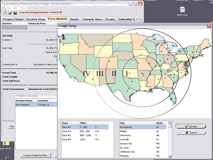Switch to the Sample Spec tab
This screenshot has height=160, width=213.
click(x=92, y=19)
